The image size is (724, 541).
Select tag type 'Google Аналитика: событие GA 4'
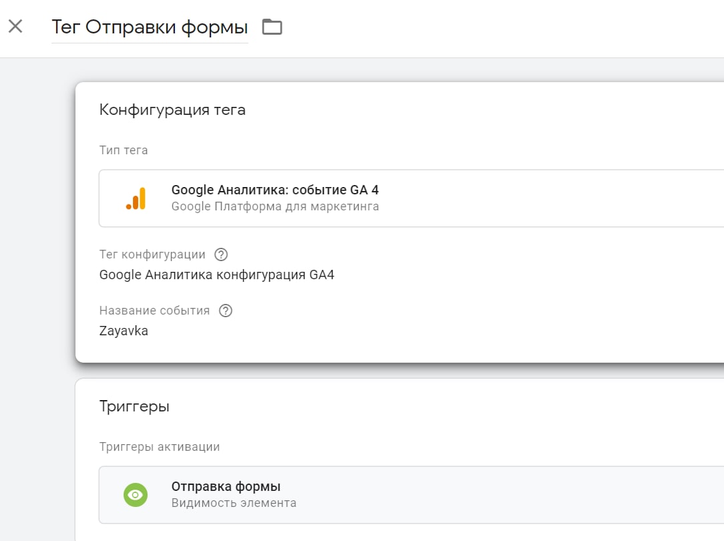pos(275,190)
